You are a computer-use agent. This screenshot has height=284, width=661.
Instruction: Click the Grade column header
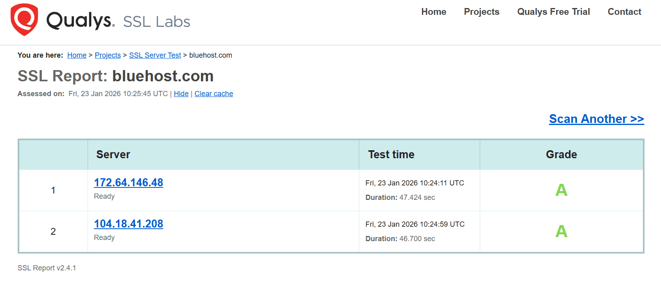(561, 154)
